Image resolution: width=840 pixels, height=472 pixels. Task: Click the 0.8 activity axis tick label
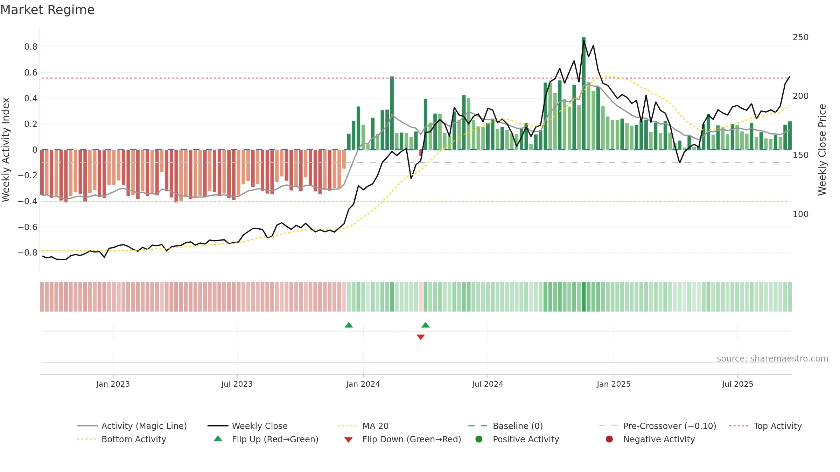point(31,47)
